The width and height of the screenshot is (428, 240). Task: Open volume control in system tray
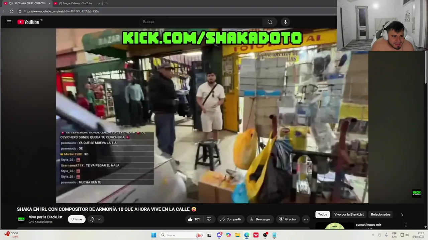pyautogui.click(x=407, y=235)
